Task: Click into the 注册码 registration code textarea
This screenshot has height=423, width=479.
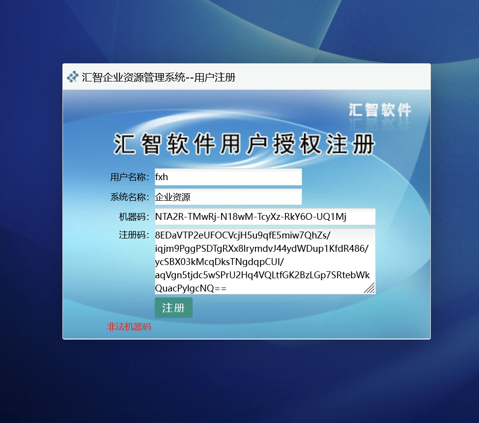Action: pos(265,261)
